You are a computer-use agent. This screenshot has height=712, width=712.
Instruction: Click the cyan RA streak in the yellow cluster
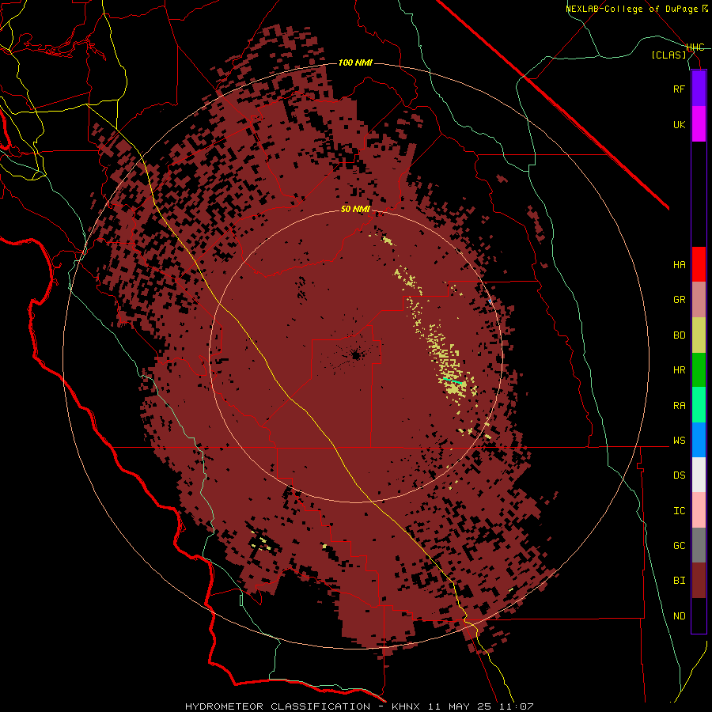(x=453, y=381)
